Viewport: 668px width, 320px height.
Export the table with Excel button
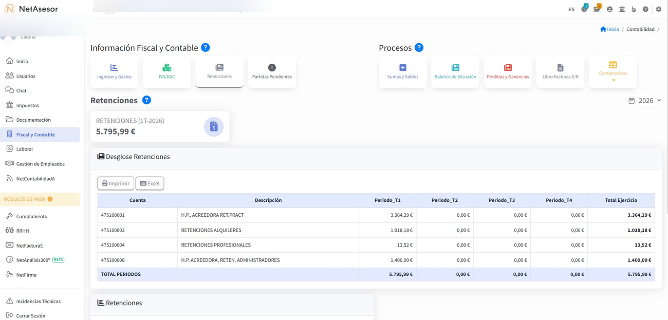tap(150, 183)
